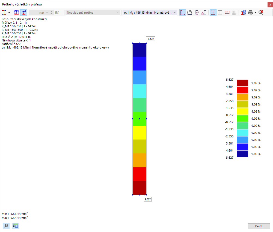Click the text 'Návrhová situace č. 1'

tap(16, 40)
